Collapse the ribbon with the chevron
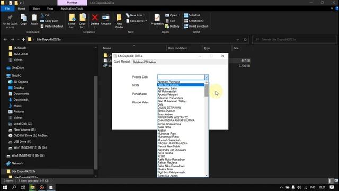The image size is (339, 191). (332, 8)
